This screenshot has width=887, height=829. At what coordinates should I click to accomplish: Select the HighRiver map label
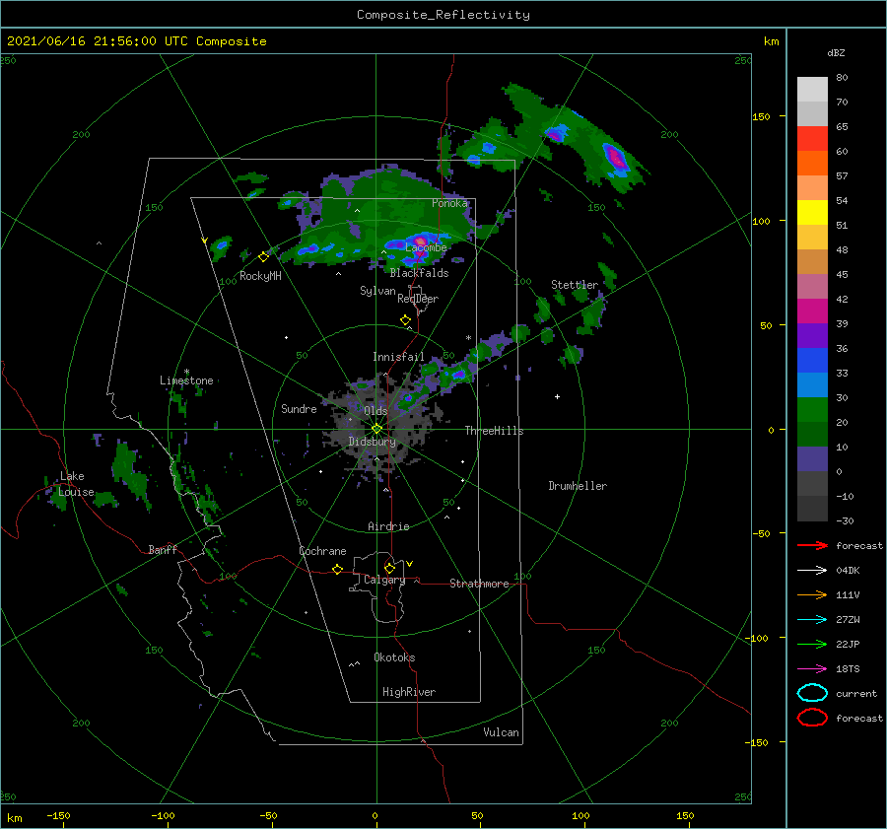[x=409, y=692]
